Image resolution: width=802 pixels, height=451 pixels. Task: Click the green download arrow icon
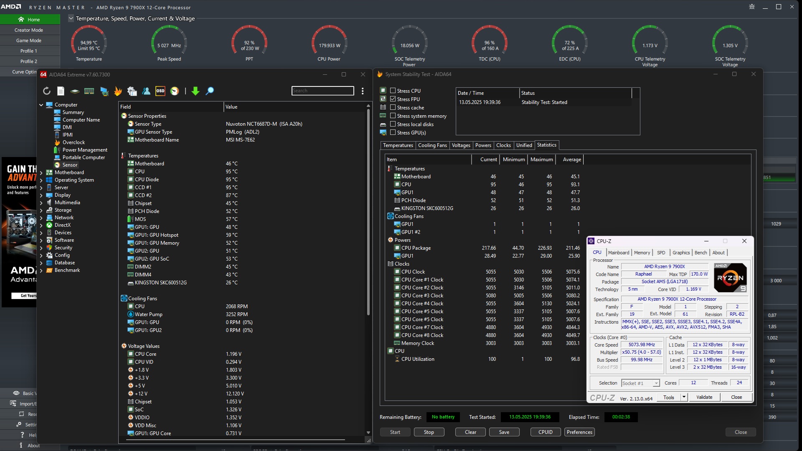coord(195,91)
